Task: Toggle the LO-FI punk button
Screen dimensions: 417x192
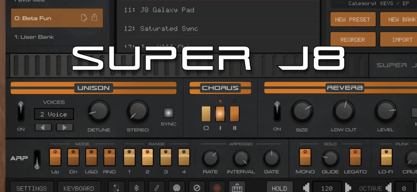Action: point(386,157)
